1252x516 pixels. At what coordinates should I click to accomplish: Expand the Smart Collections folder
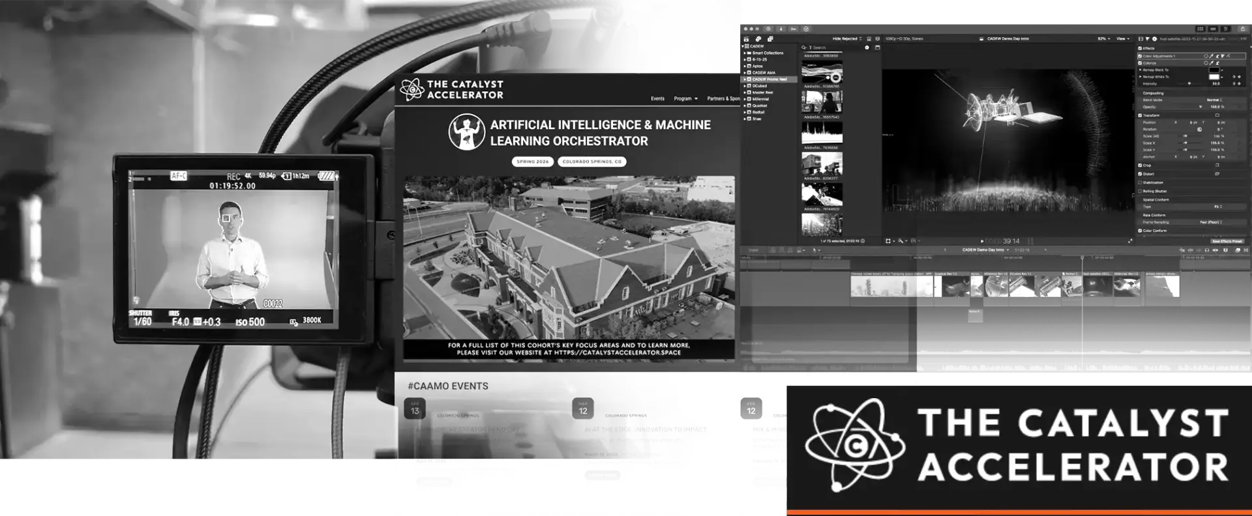pyautogui.click(x=745, y=53)
